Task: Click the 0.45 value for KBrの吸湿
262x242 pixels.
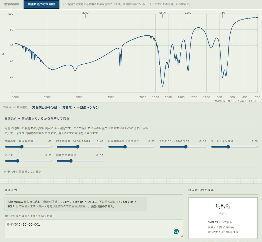Action: click(x=100, y=141)
